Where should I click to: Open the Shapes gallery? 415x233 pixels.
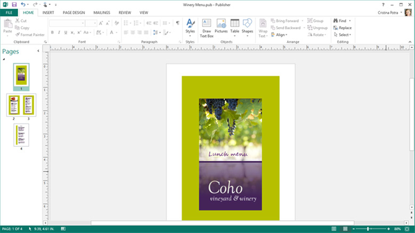[x=247, y=28]
